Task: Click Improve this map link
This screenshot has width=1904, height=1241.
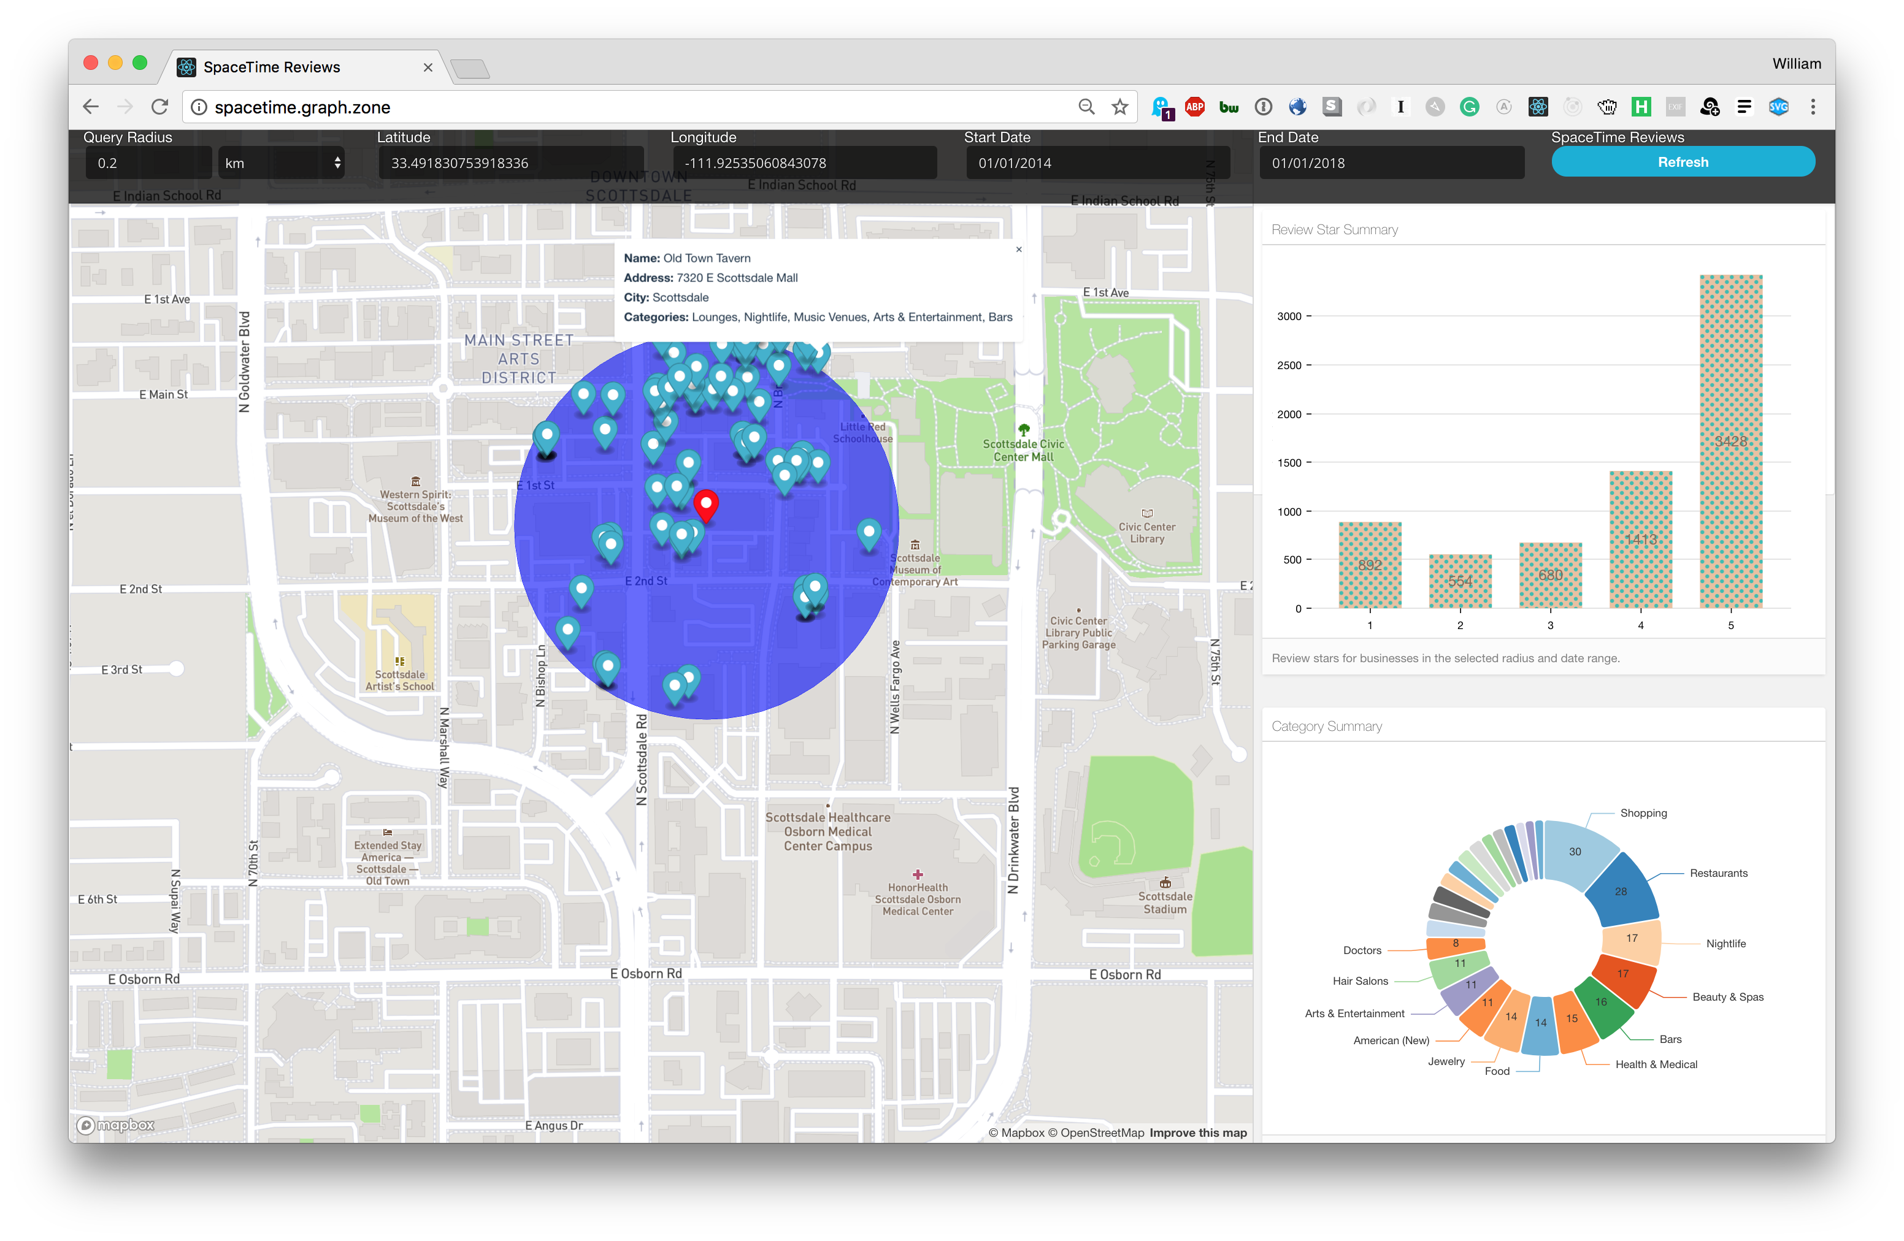Action: point(1197,1132)
